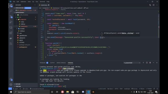Image resolution: width=168 pixels, height=94 pixels.
Task: Click the main branch in status bar
Action: [15, 89]
